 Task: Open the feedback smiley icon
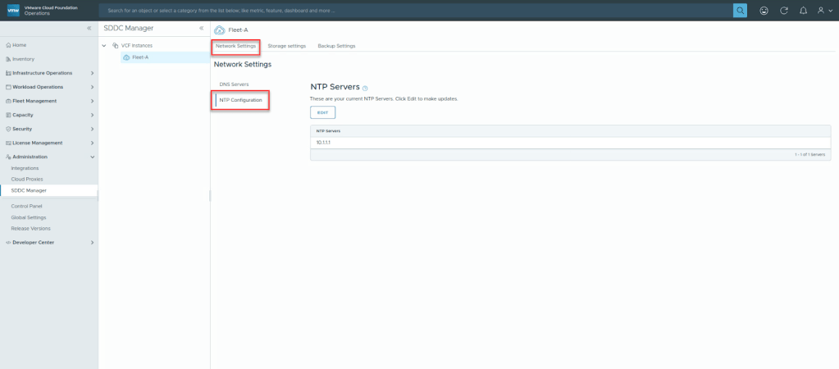[x=764, y=10]
